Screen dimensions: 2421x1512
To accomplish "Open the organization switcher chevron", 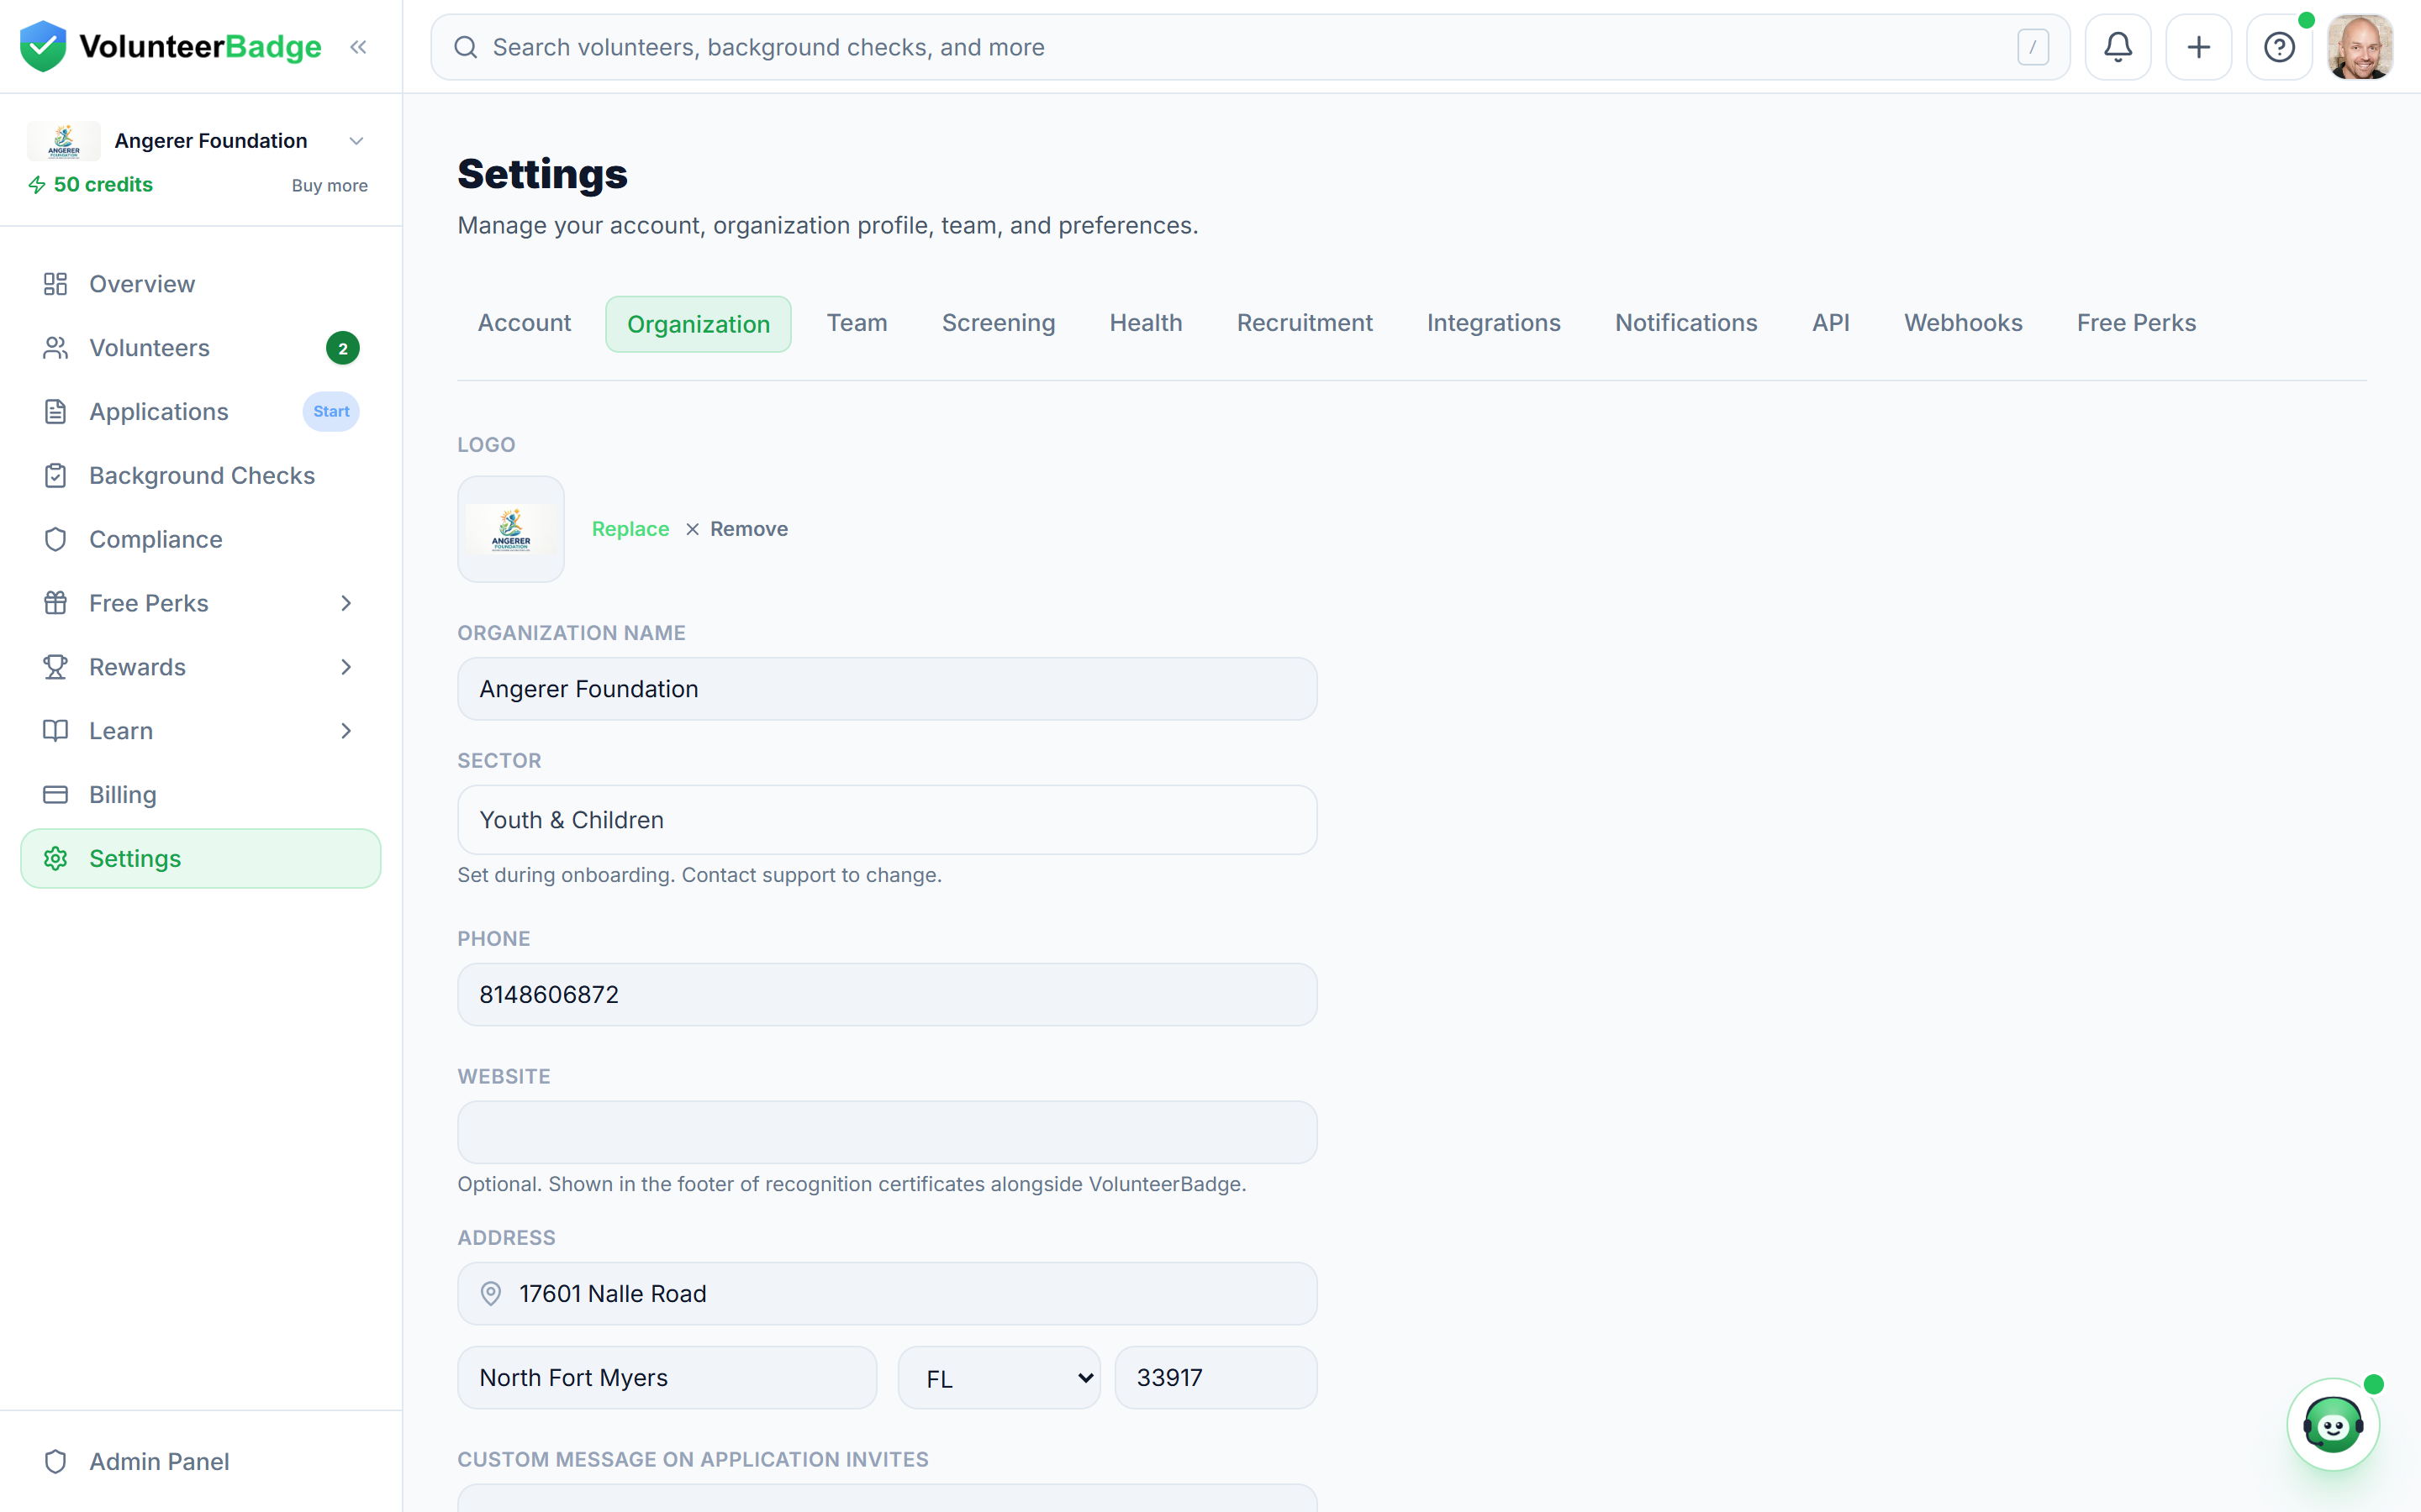I will tap(356, 141).
